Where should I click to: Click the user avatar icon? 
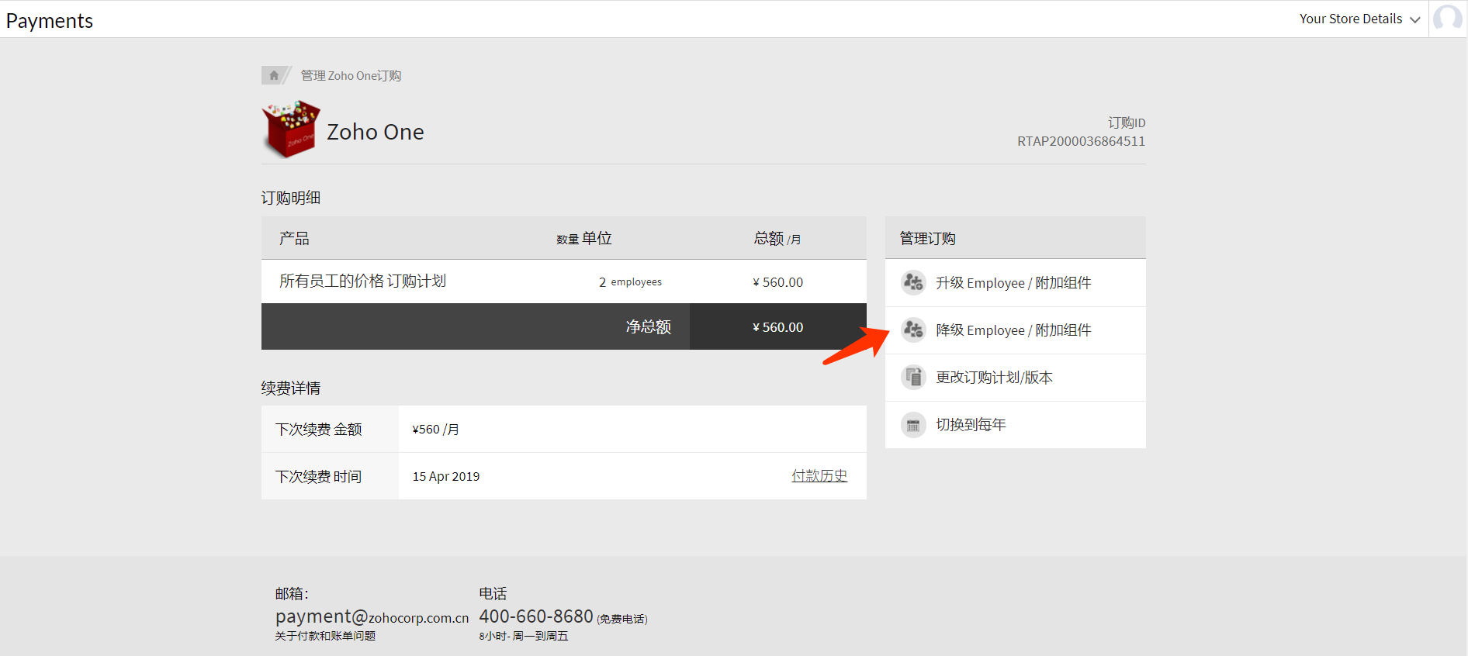tap(1447, 19)
